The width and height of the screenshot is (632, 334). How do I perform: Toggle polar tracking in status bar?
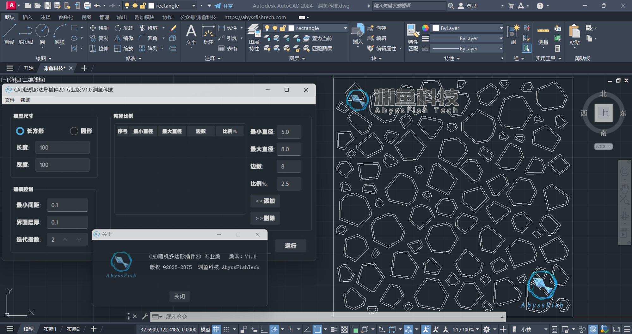pyautogui.click(x=274, y=329)
